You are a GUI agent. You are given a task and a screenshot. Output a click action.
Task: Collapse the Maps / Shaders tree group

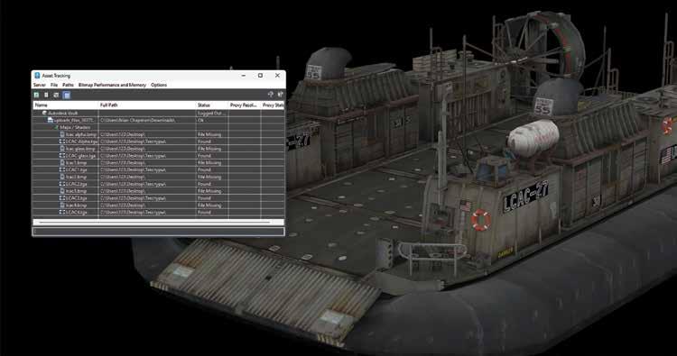tap(51, 127)
